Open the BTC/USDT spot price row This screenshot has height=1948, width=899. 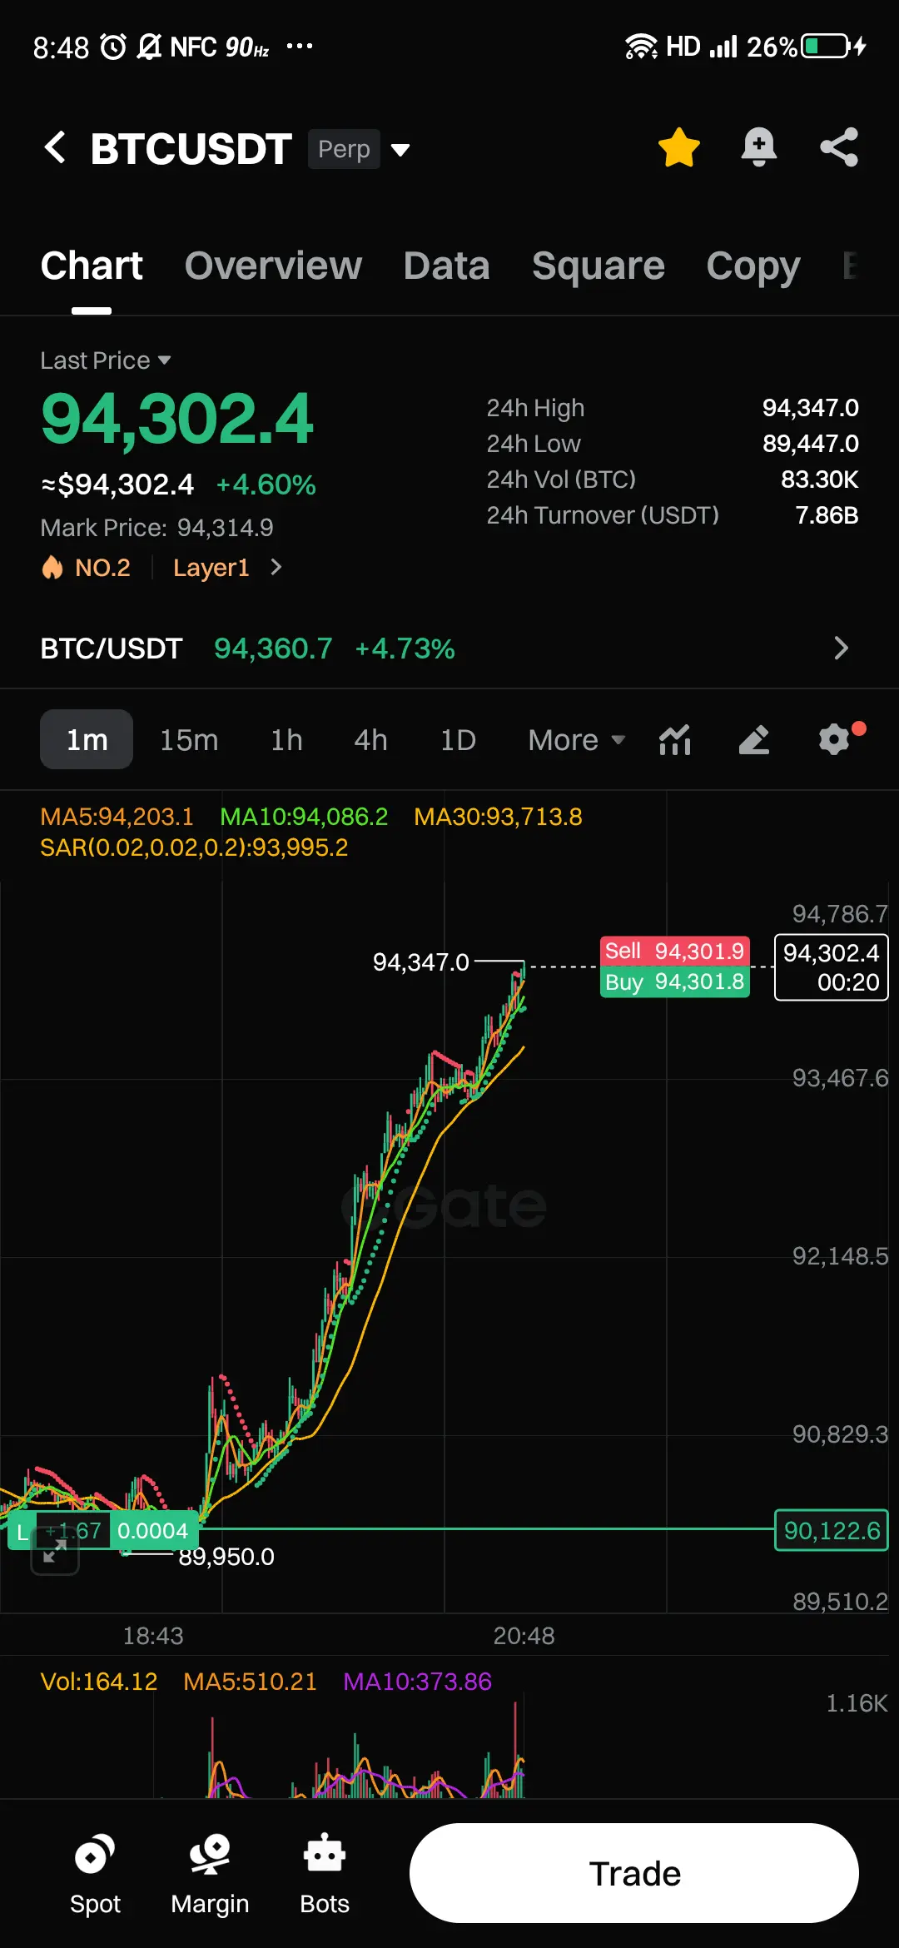click(x=449, y=649)
